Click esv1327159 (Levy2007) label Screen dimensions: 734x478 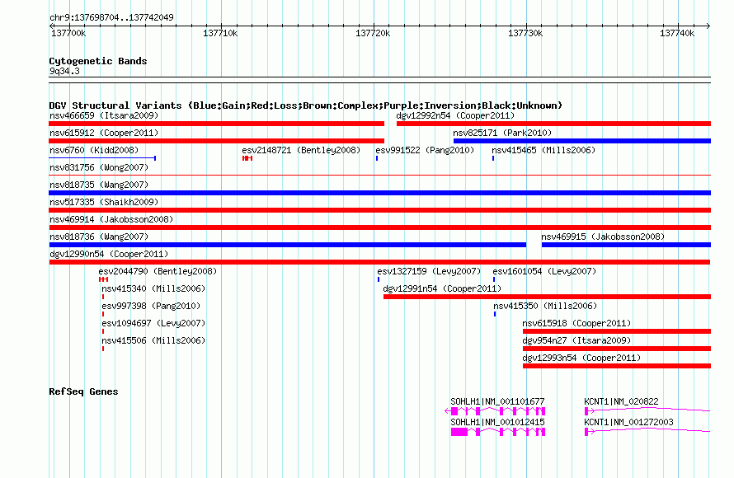coord(429,271)
